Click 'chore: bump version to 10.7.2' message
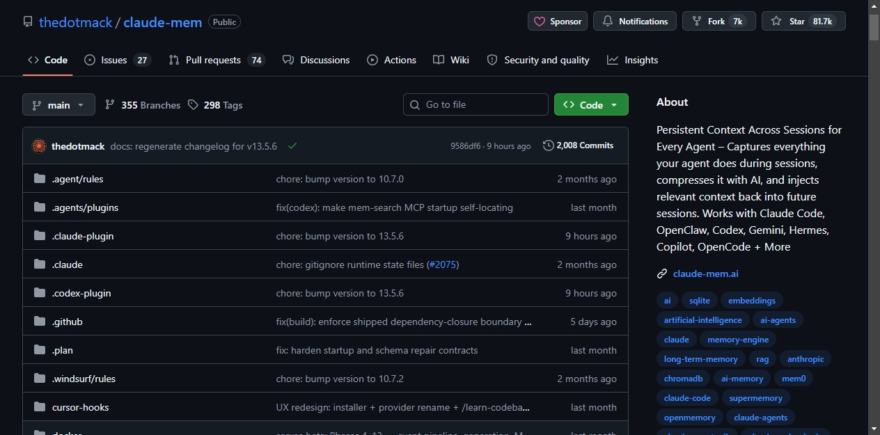The height and width of the screenshot is (435, 880). [340, 379]
